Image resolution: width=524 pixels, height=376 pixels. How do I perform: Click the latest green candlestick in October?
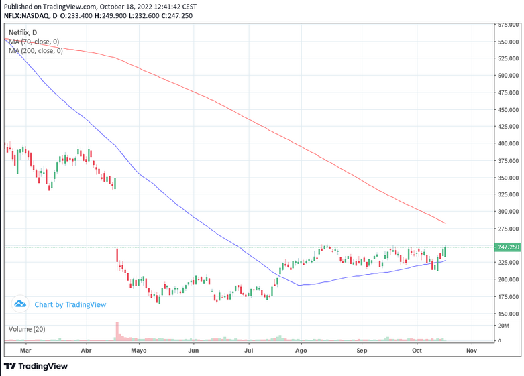point(444,252)
